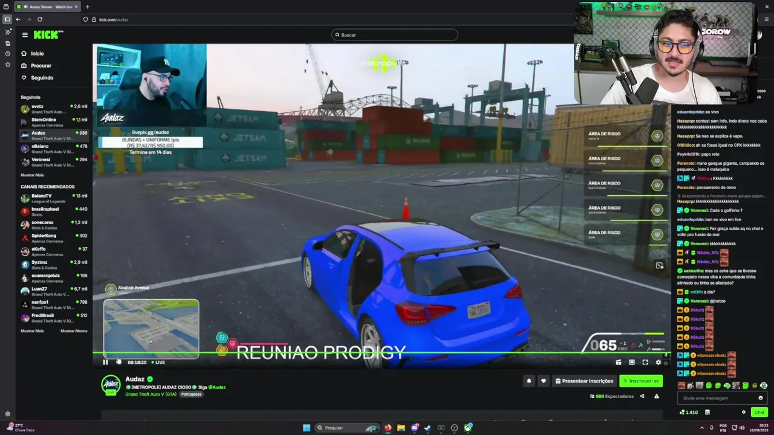Open Grand Theft Auto V category link

pos(151,395)
